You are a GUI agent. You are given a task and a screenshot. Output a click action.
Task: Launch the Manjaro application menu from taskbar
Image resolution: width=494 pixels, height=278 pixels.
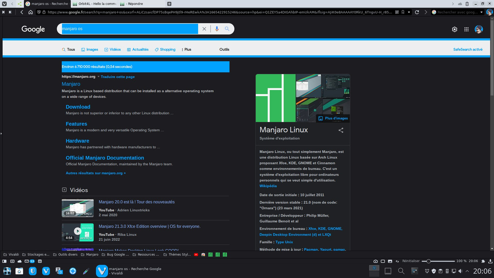tap(7, 271)
